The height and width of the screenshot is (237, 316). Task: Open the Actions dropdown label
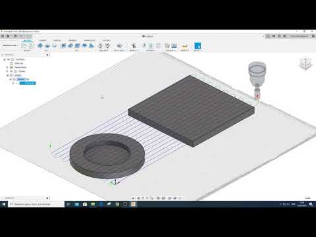(x=151, y=51)
